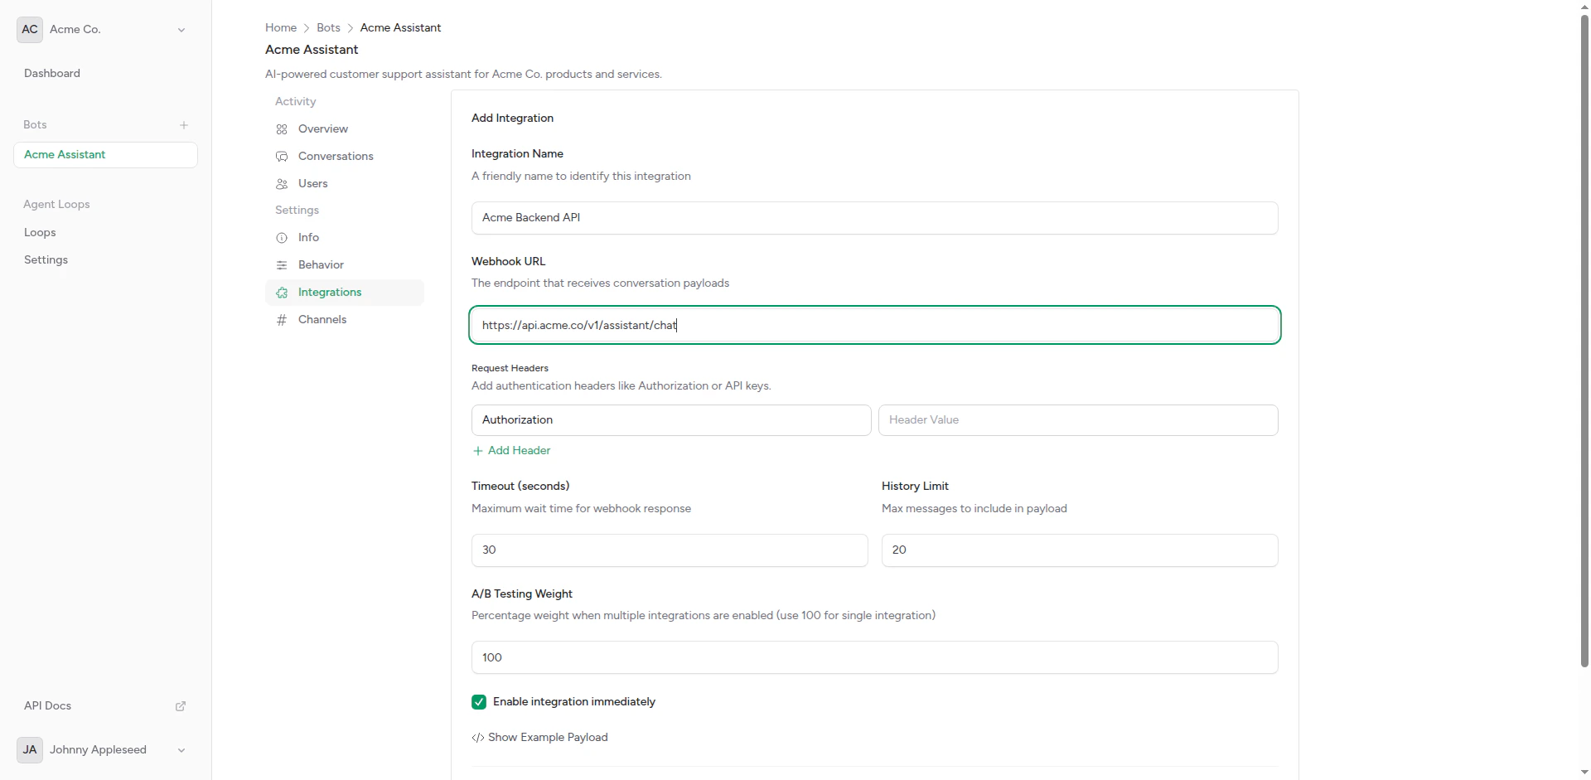
Task: Select the Overview icon in sidebar
Action: (282, 129)
